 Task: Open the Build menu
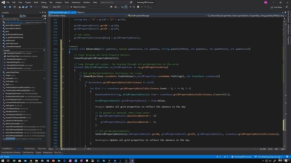click(x=36, y=2)
